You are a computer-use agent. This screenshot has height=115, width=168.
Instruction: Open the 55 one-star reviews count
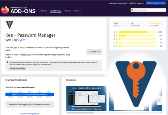(x=161, y=46)
